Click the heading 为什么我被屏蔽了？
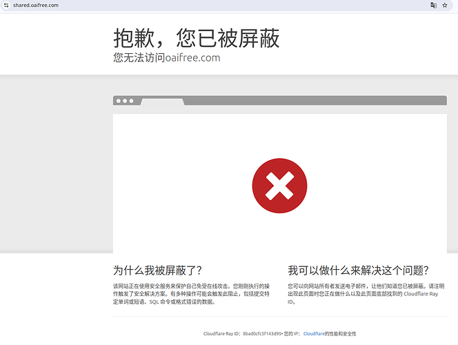The image size is (458, 345). click(157, 270)
